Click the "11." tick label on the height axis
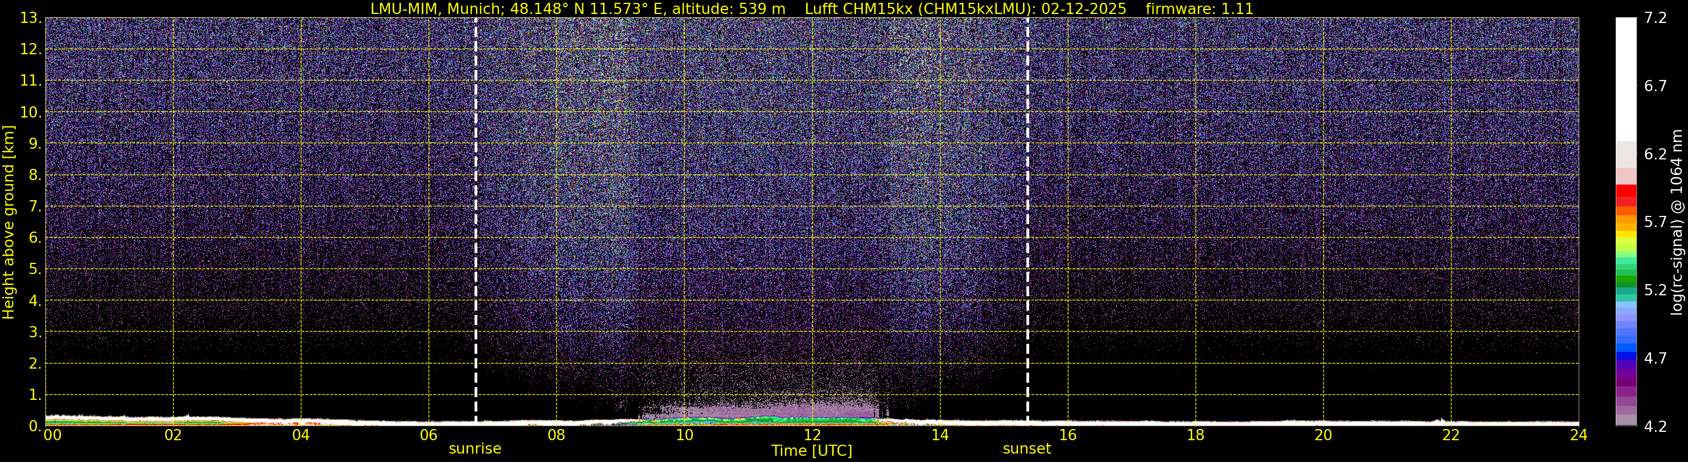Screen dimensions: 1688x462 click(x=31, y=81)
